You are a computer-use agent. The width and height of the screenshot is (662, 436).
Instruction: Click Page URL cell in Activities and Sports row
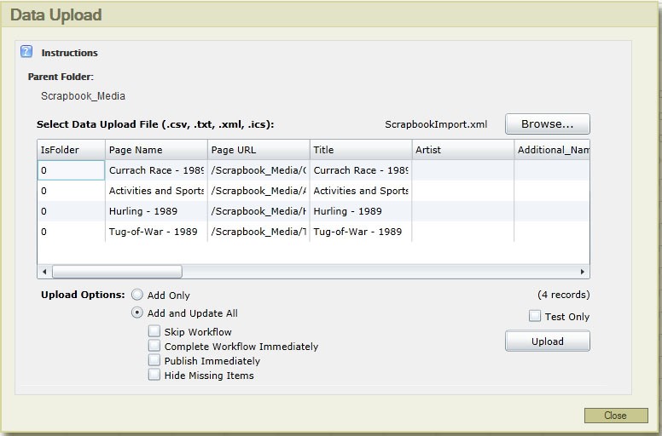[258, 191]
